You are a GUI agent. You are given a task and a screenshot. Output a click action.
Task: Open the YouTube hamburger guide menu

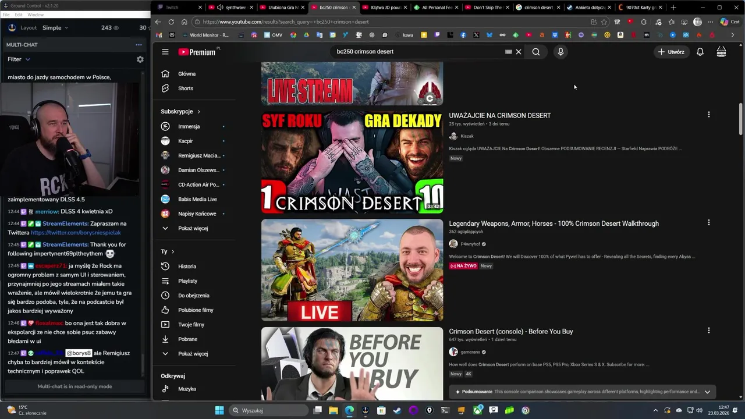[x=165, y=52]
